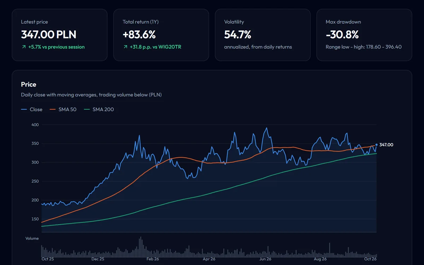Click the 350 y-axis label
The image size is (424, 265).
click(35, 143)
